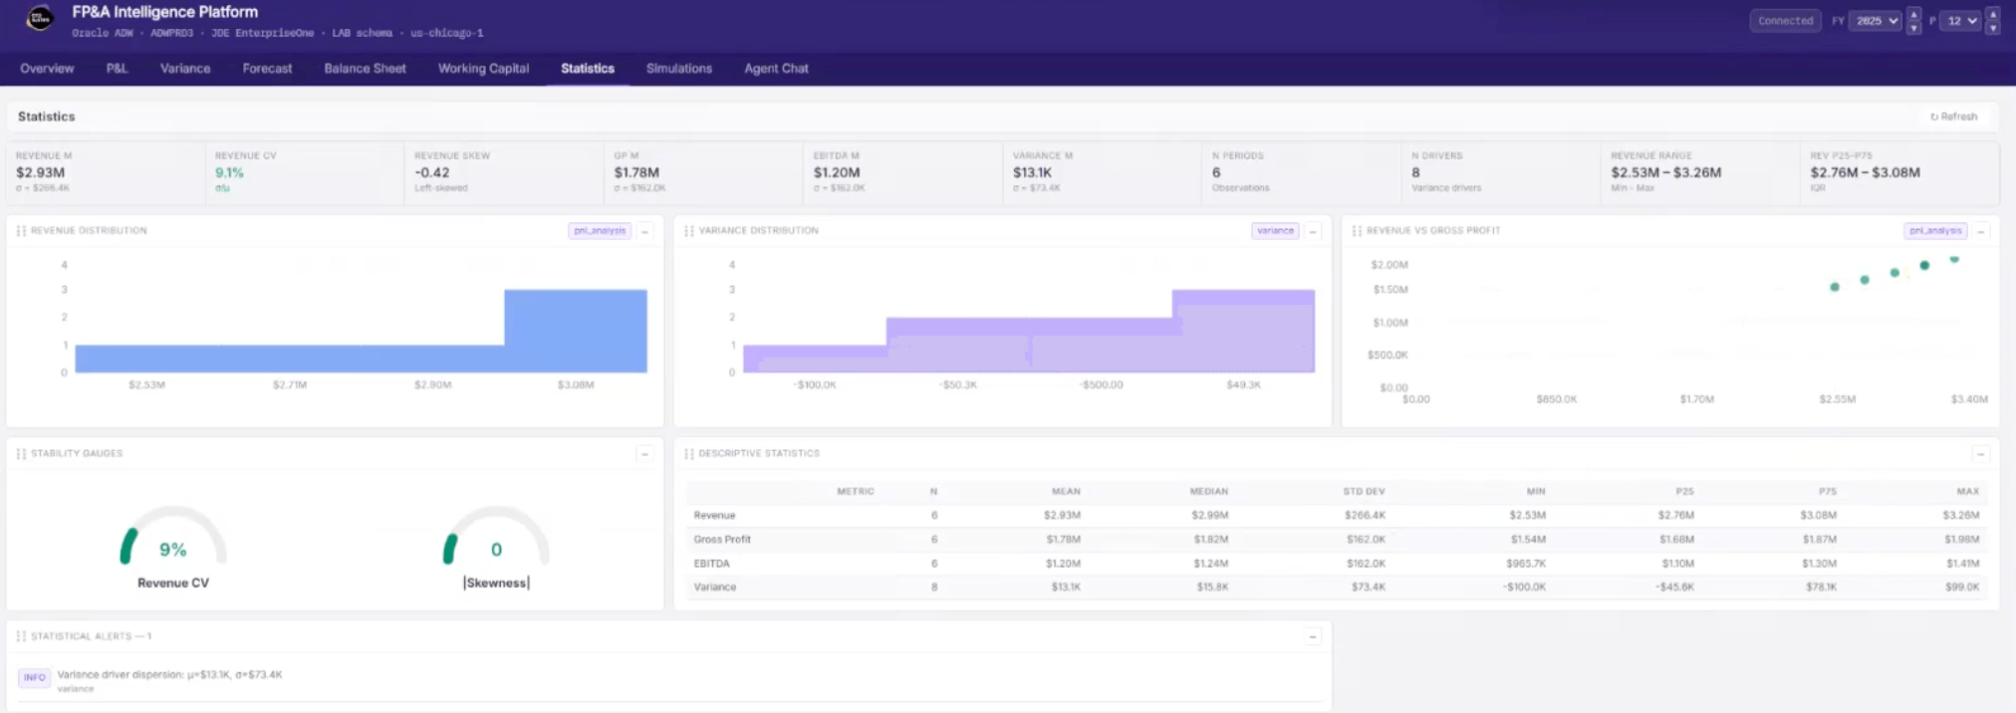Collapse the Stability Gauges panel
2016x713 pixels.
(644, 454)
